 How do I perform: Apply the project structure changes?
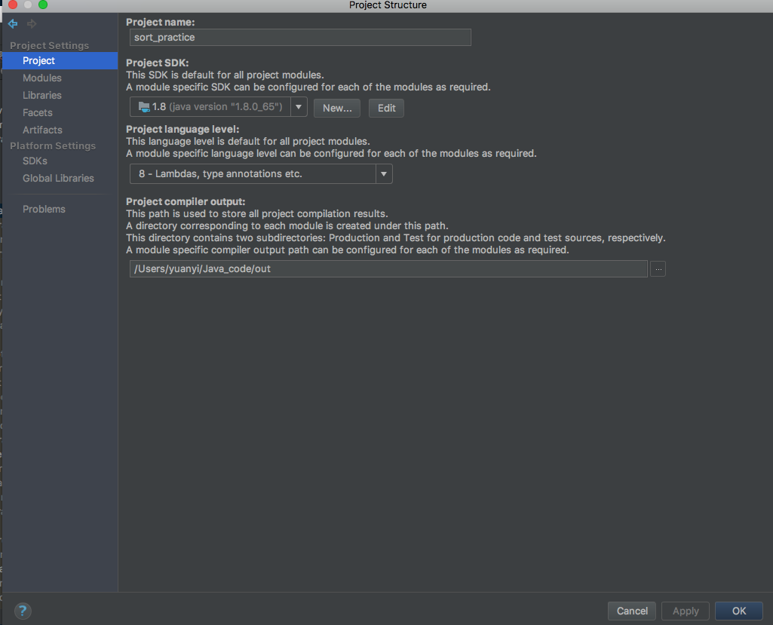[x=685, y=611]
